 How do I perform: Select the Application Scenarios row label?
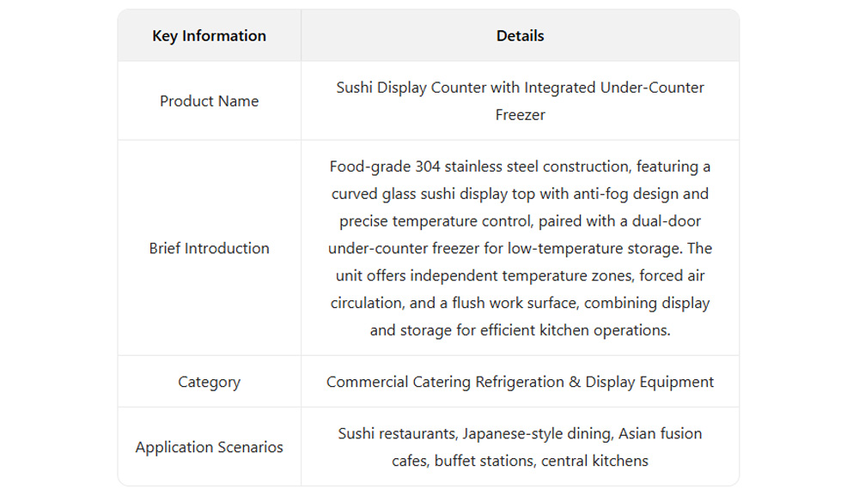point(209,448)
